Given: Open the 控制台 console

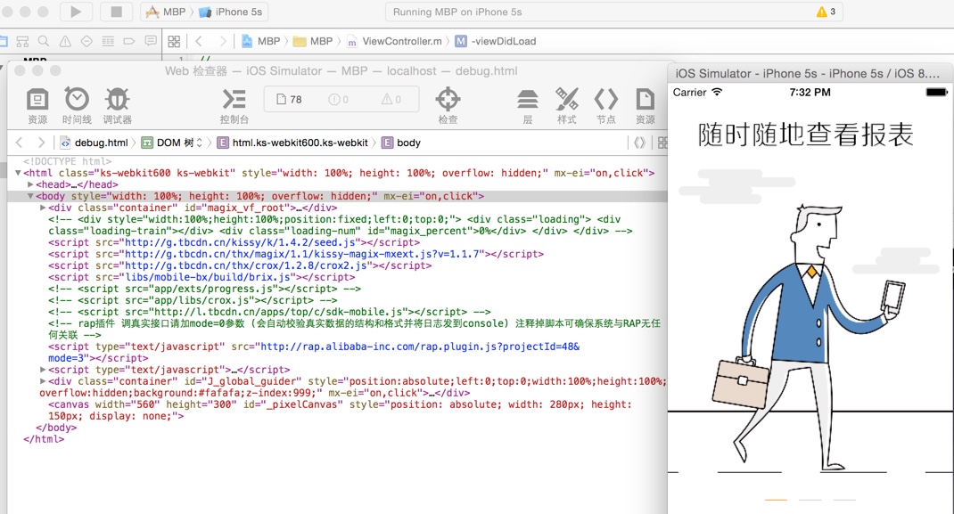Looking at the screenshot, I should (234, 106).
